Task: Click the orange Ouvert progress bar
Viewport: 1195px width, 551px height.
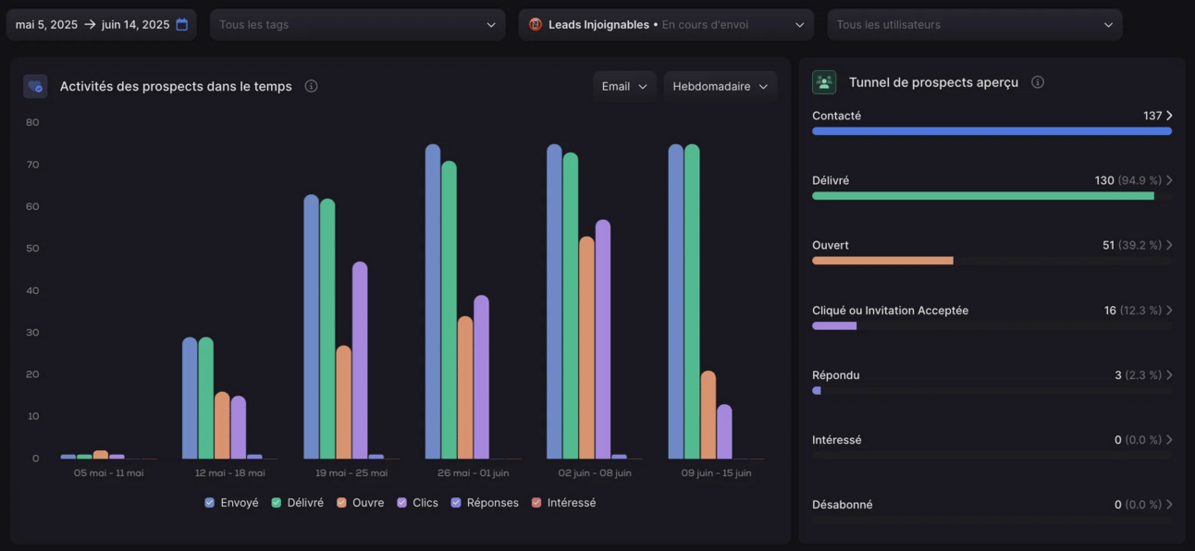Action: tap(882, 261)
